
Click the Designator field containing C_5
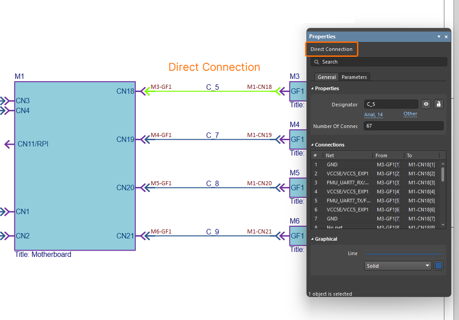(391, 104)
